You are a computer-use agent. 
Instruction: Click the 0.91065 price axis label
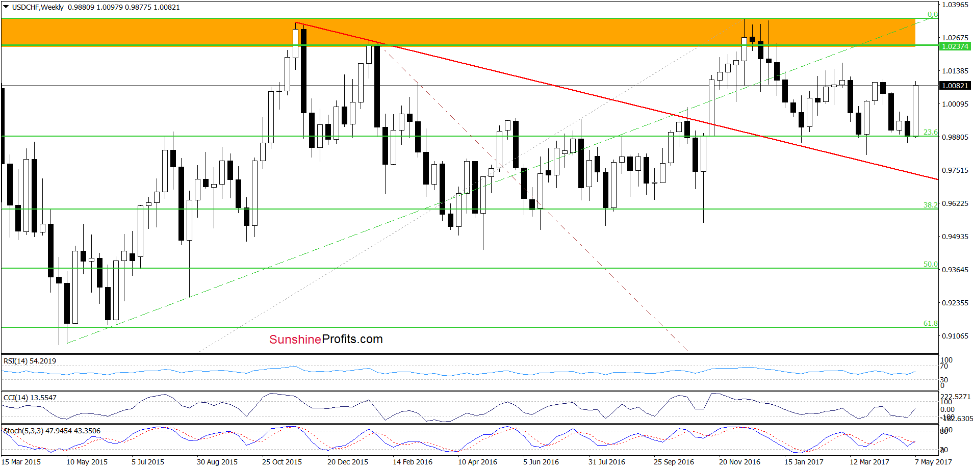(x=955, y=336)
